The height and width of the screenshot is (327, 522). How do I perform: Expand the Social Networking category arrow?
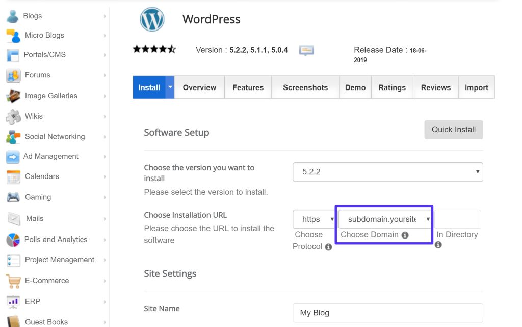105,137
